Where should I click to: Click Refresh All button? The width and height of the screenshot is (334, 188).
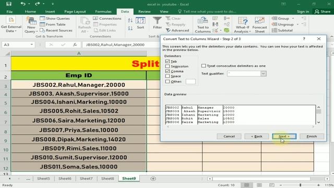point(85,25)
